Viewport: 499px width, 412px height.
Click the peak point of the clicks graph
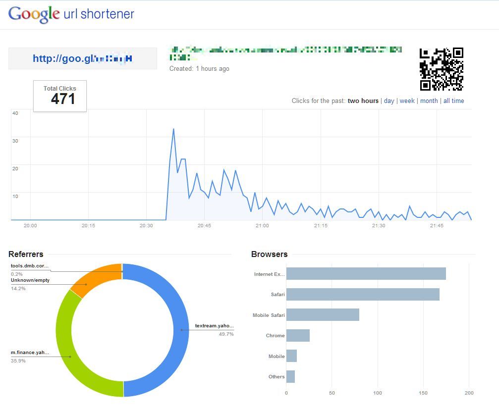[x=173, y=129]
